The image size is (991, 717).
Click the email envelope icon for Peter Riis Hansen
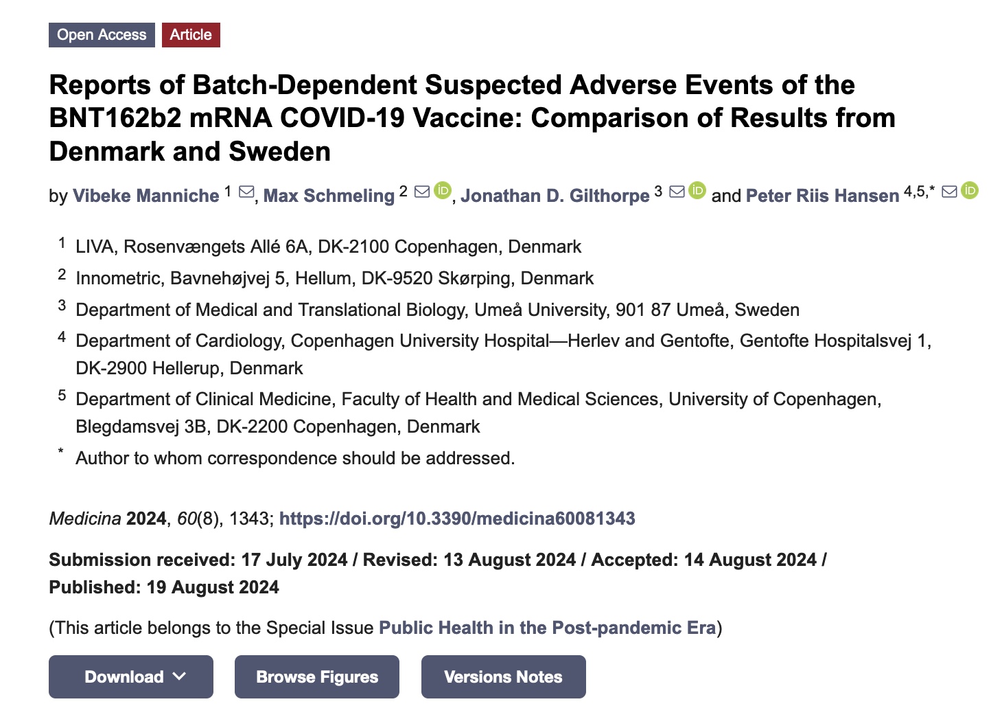(949, 192)
